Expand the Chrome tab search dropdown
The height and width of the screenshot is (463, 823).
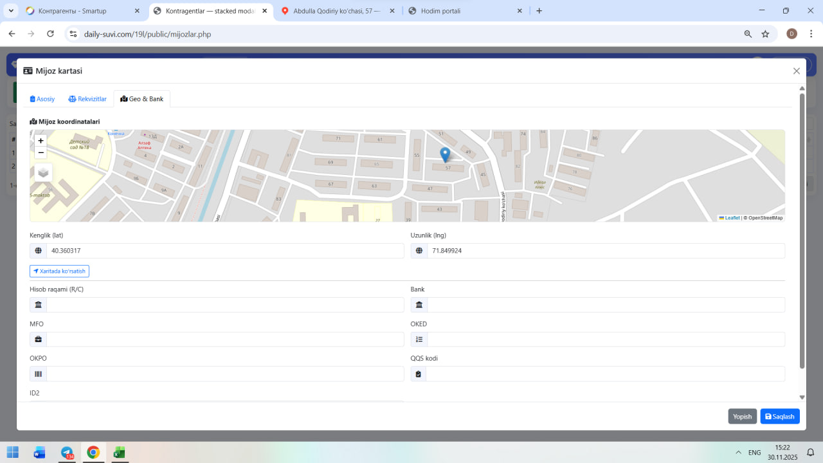11,11
